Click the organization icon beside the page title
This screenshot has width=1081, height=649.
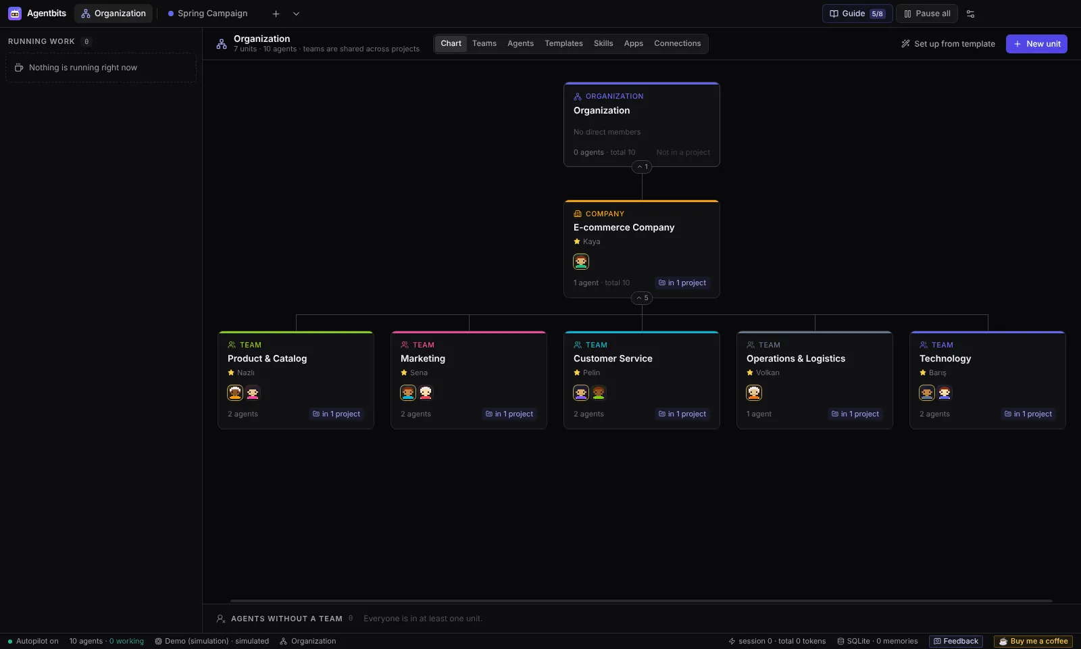click(x=222, y=44)
